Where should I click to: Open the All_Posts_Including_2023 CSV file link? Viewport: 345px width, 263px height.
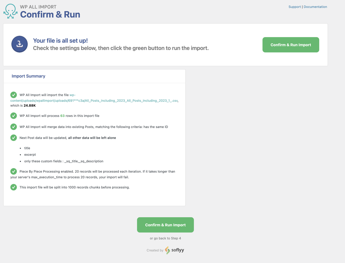click(94, 101)
